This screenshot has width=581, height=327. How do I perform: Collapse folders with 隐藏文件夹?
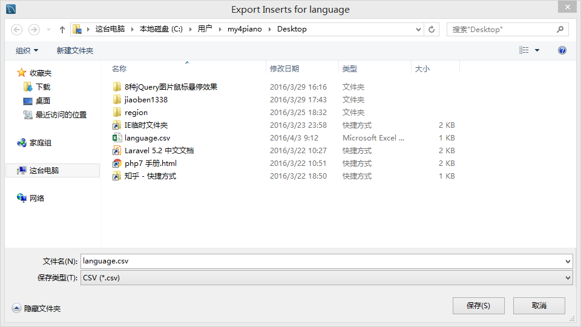pyautogui.click(x=36, y=308)
